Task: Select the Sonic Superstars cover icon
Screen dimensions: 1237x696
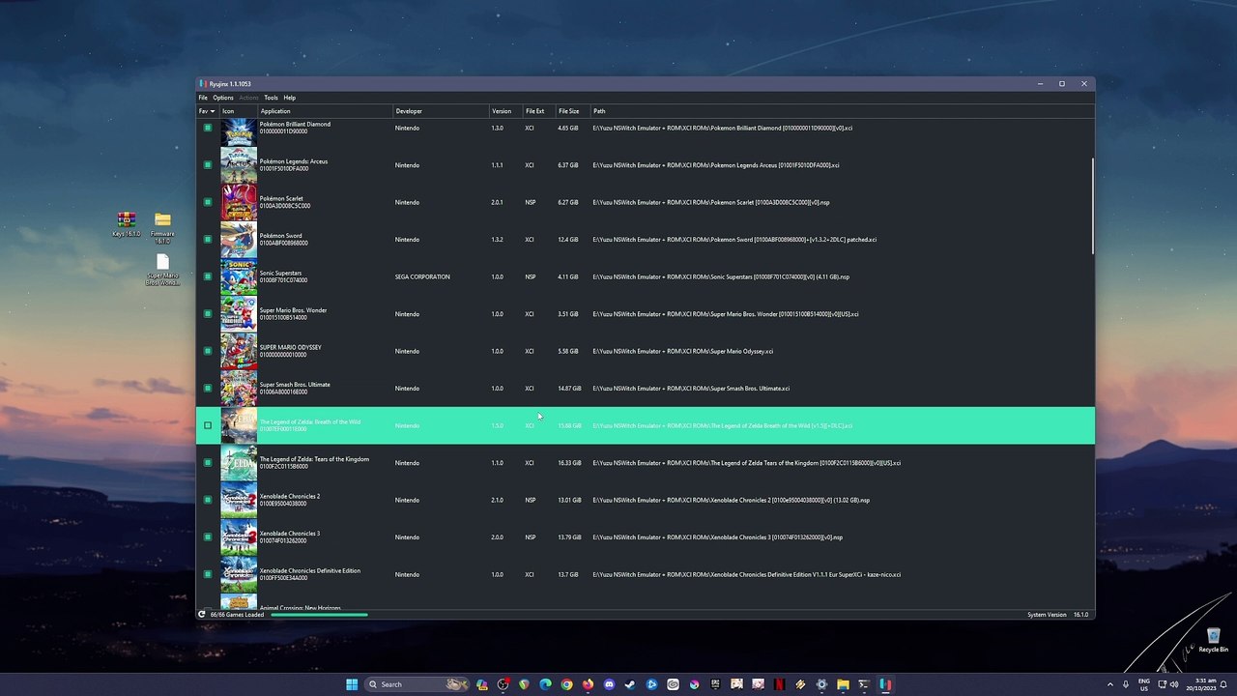Action: [239, 276]
